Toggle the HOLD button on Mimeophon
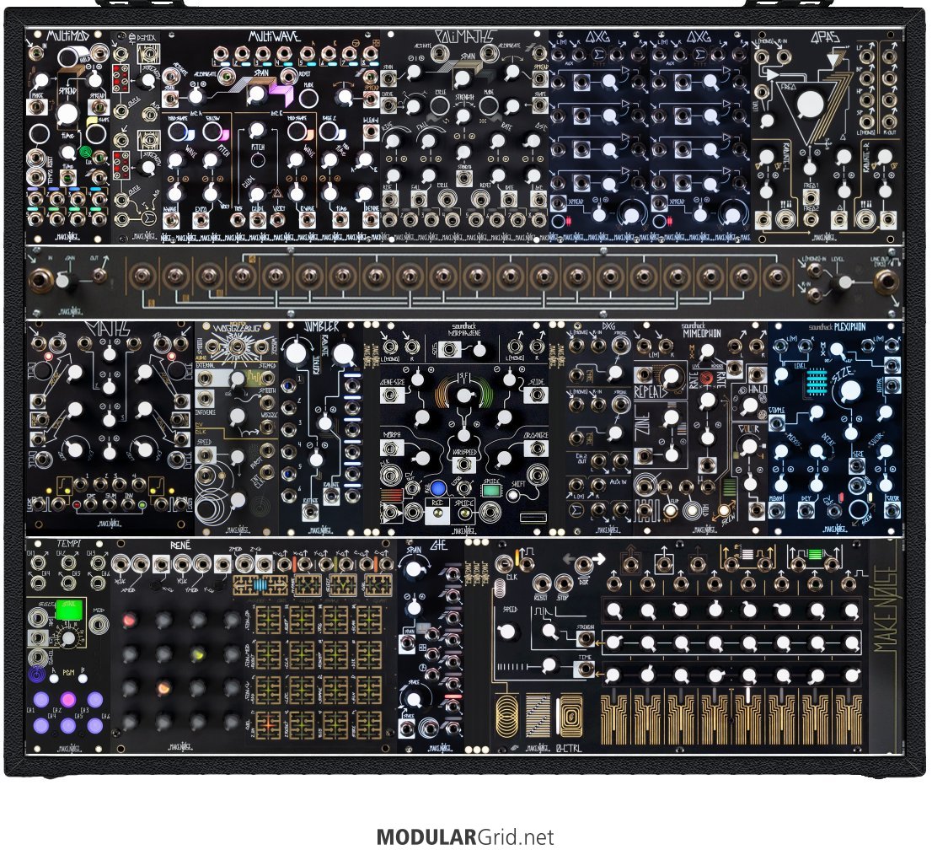932x855 pixels. pos(691,510)
